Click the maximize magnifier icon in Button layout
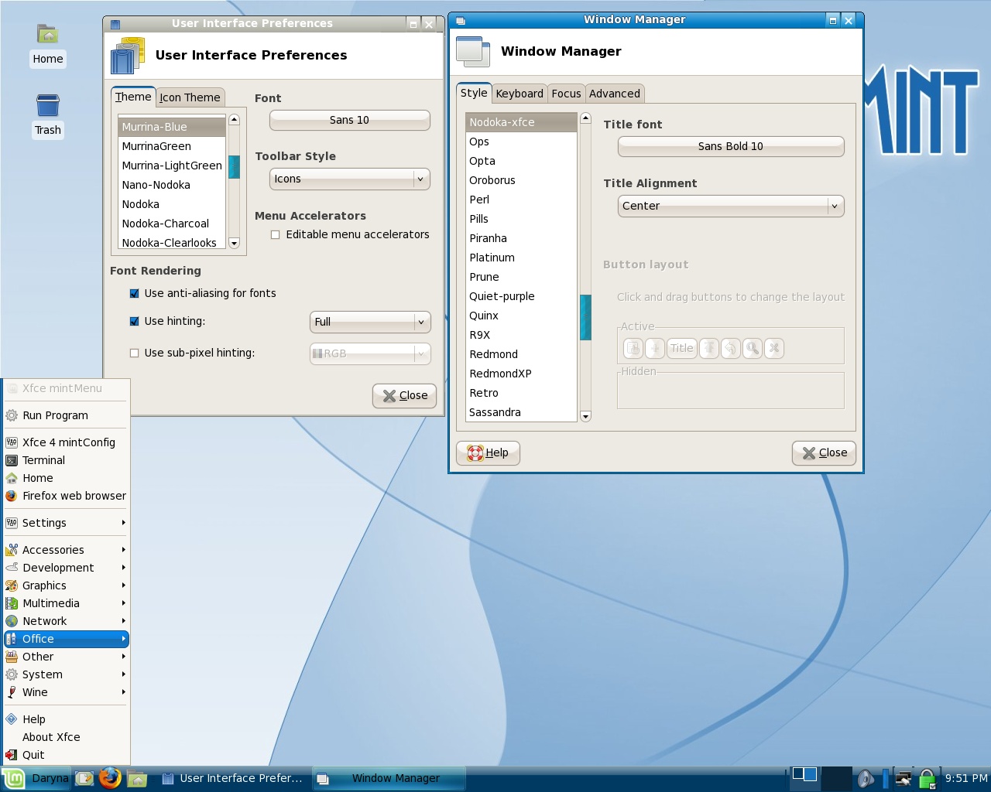The height and width of the screenshot is (792, 991). point(753,348)
